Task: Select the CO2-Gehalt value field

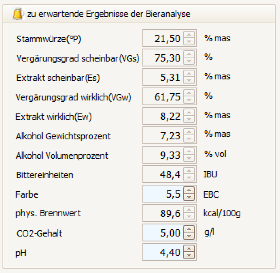Action: coord(163,233)
